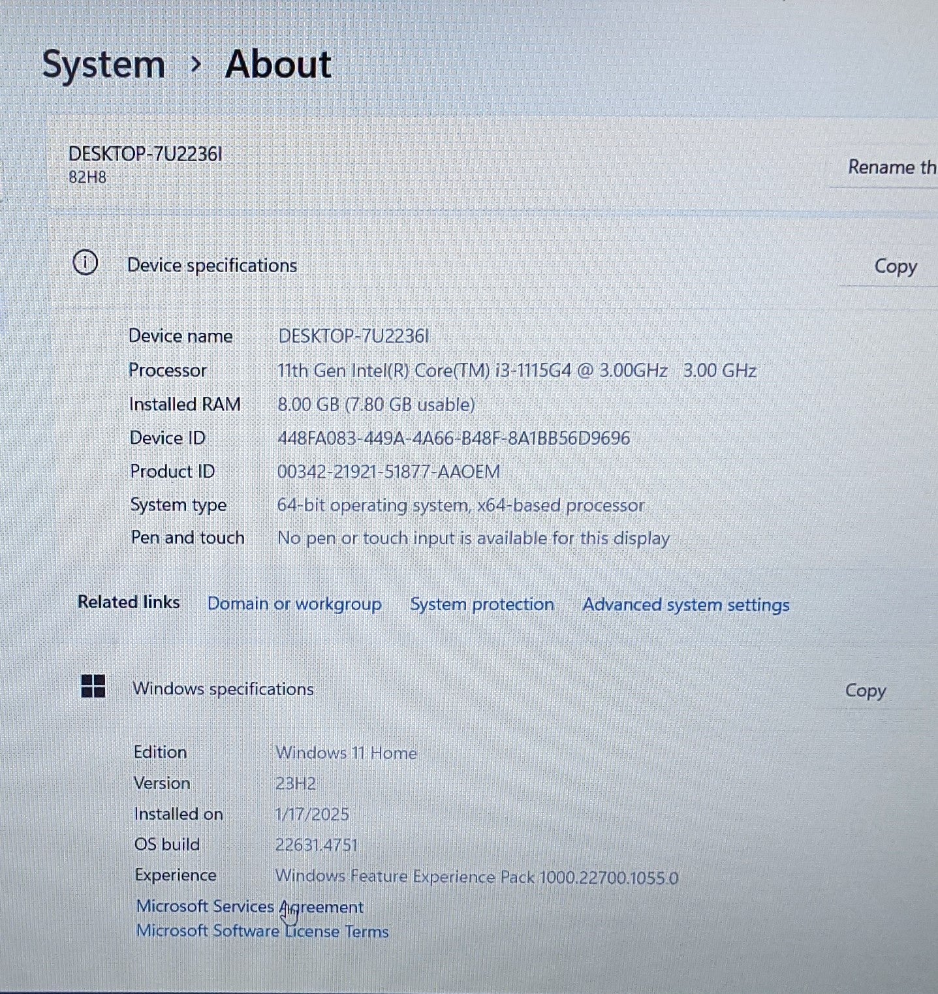938x994 pixels.
Task: Open Microsoft Services Agreement link
Action: (249, 907)
